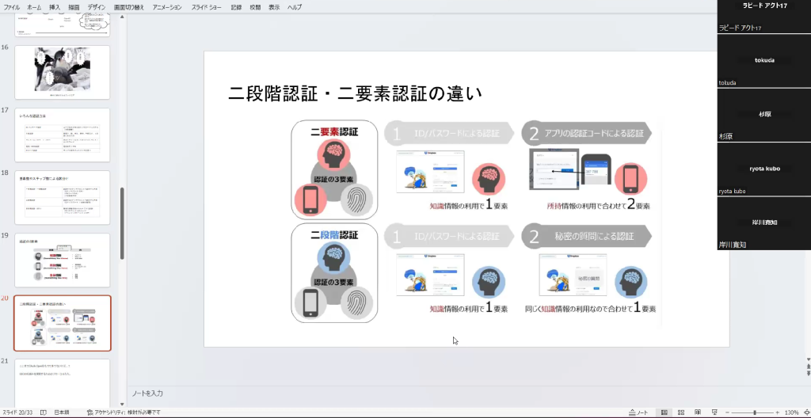Switch to Reading view icon
The width and height of the screenshot is (811, 418).
tap(697, 412)
